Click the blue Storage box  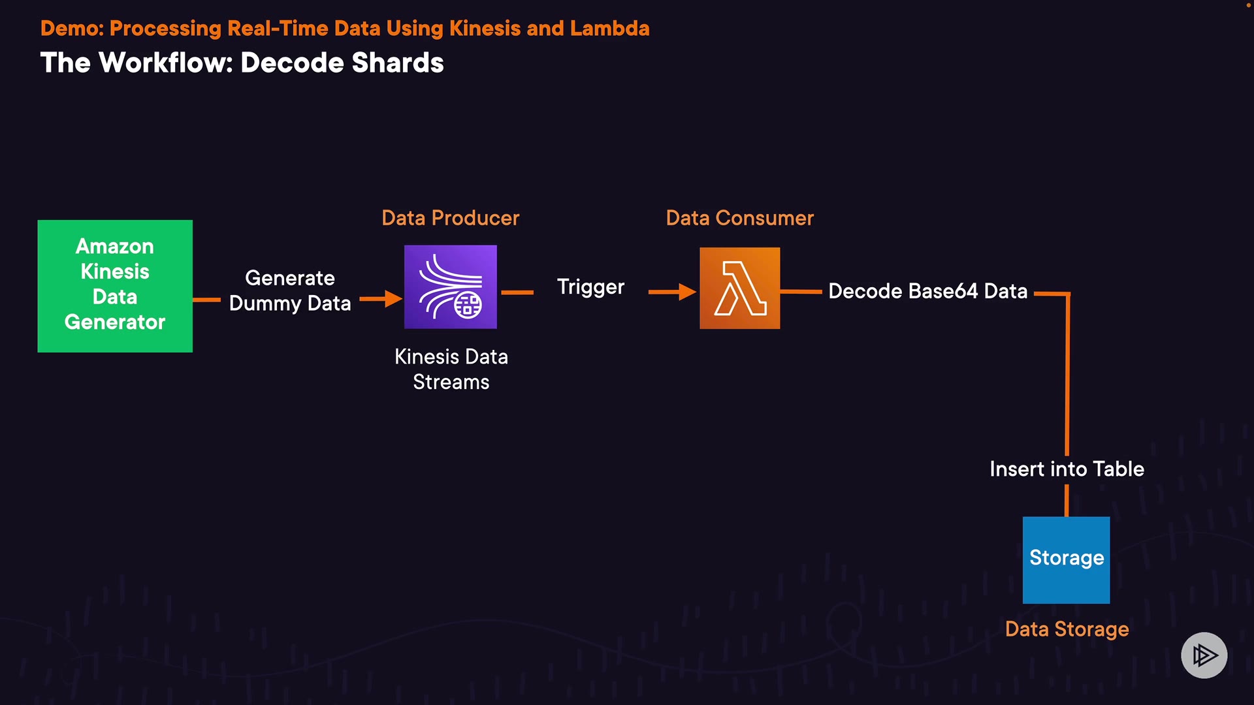(x=1066, y=559)
